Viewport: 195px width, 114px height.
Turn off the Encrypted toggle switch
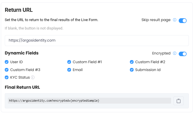pos(183,54)
